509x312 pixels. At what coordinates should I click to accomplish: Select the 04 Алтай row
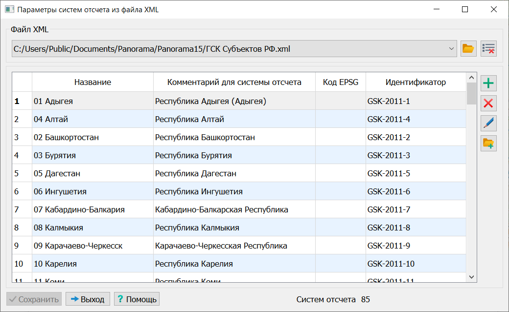tap(93, 119)
